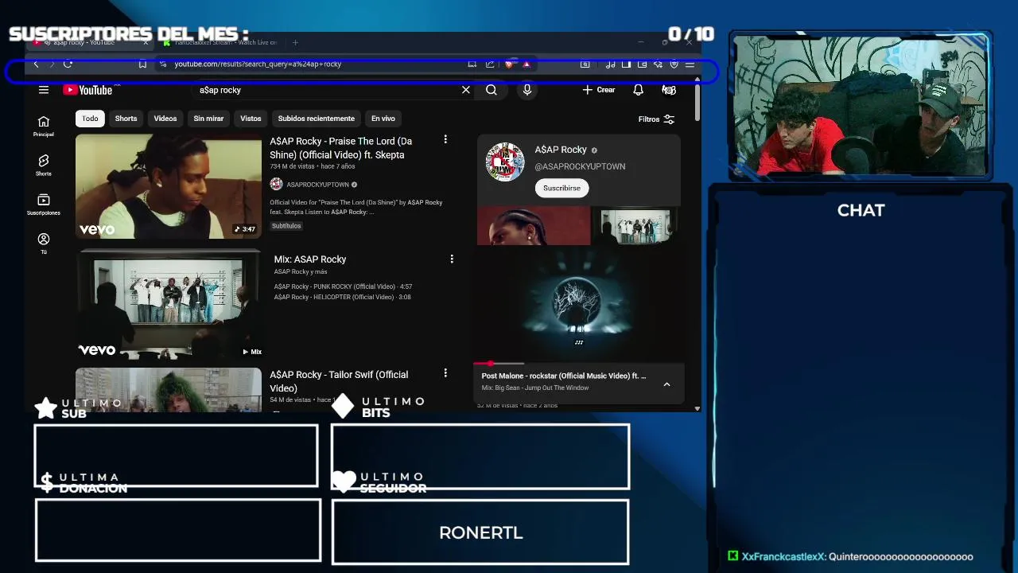Open the Brave Rewards triangle icon

tap(526, 64)
